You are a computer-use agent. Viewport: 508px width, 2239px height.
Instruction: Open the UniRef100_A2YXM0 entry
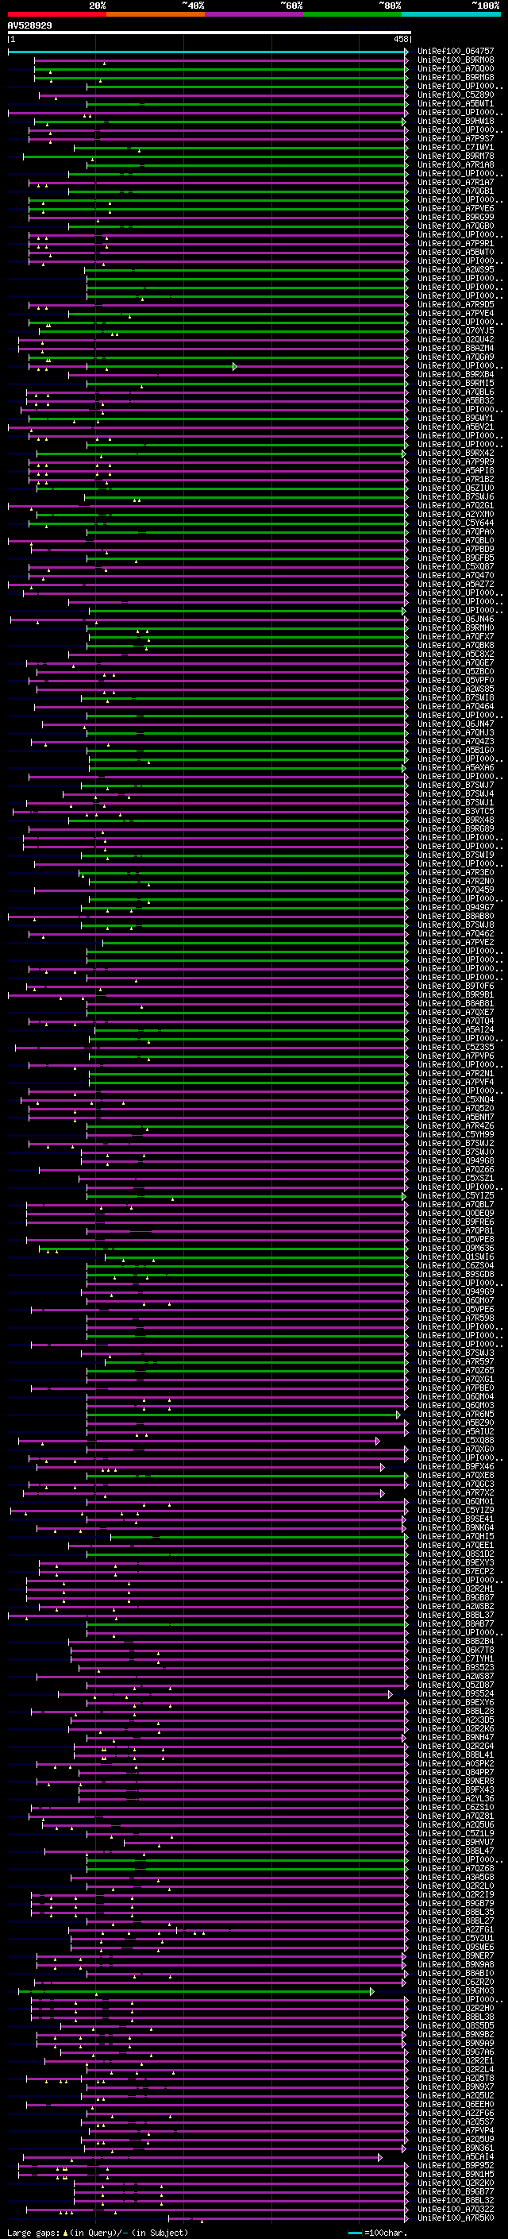click(x=455, y=514)
